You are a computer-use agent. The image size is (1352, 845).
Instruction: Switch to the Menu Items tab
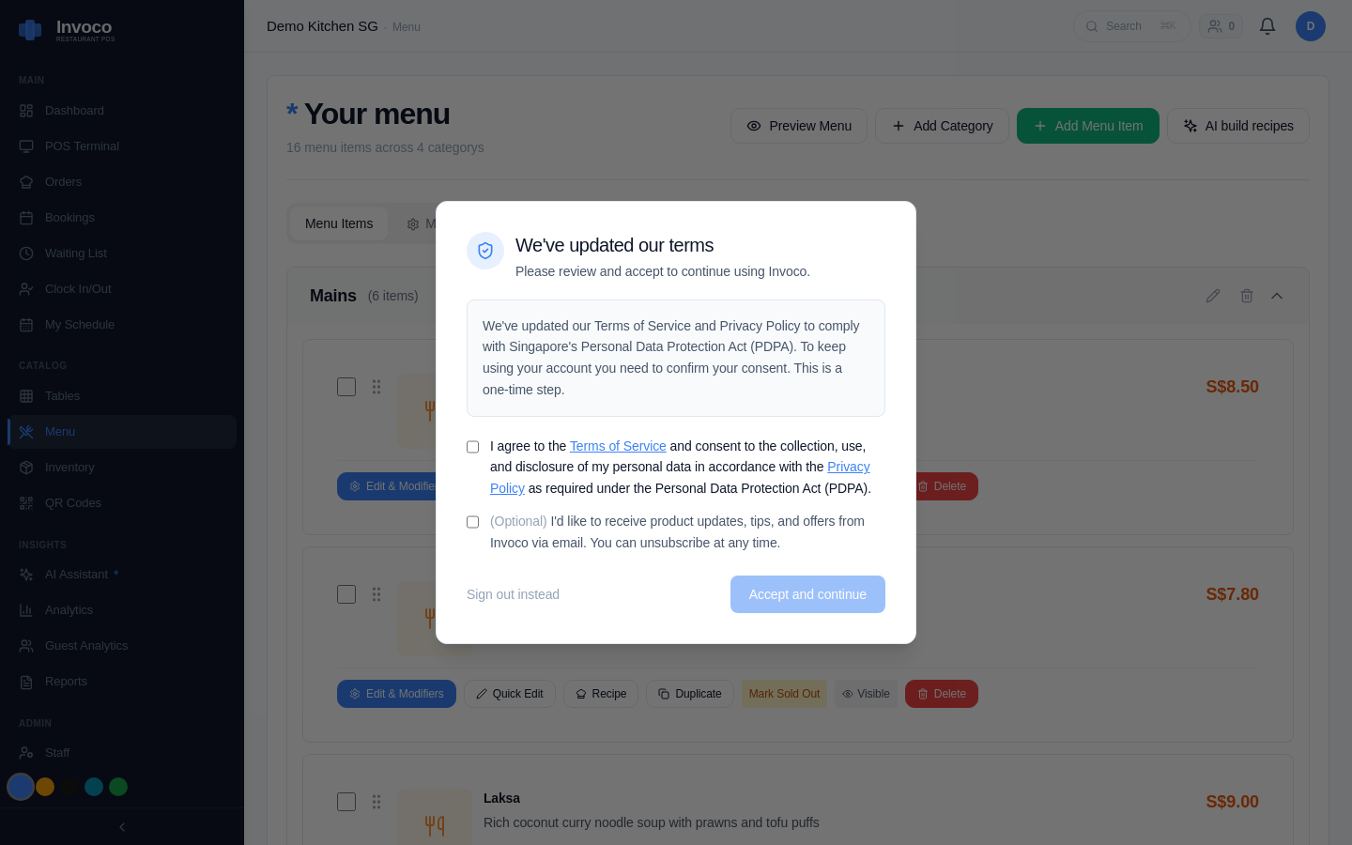pyautogui.click(x=339, y=223)
